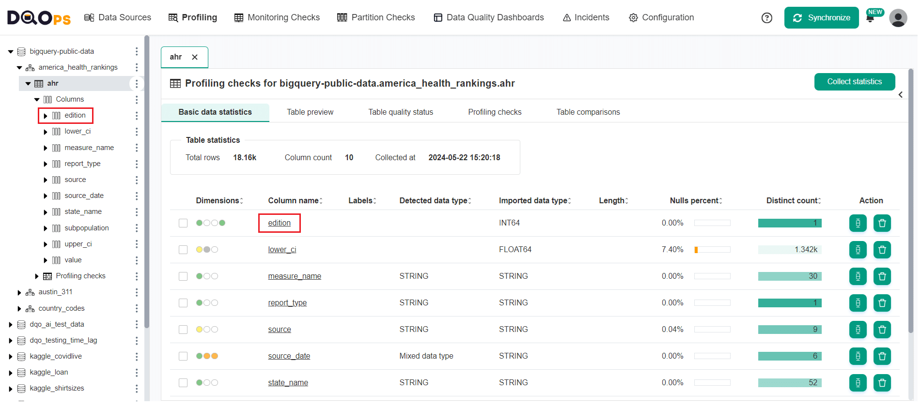
Task: Collapse the bigquery-public-data connection node
Action: (11, 52)
